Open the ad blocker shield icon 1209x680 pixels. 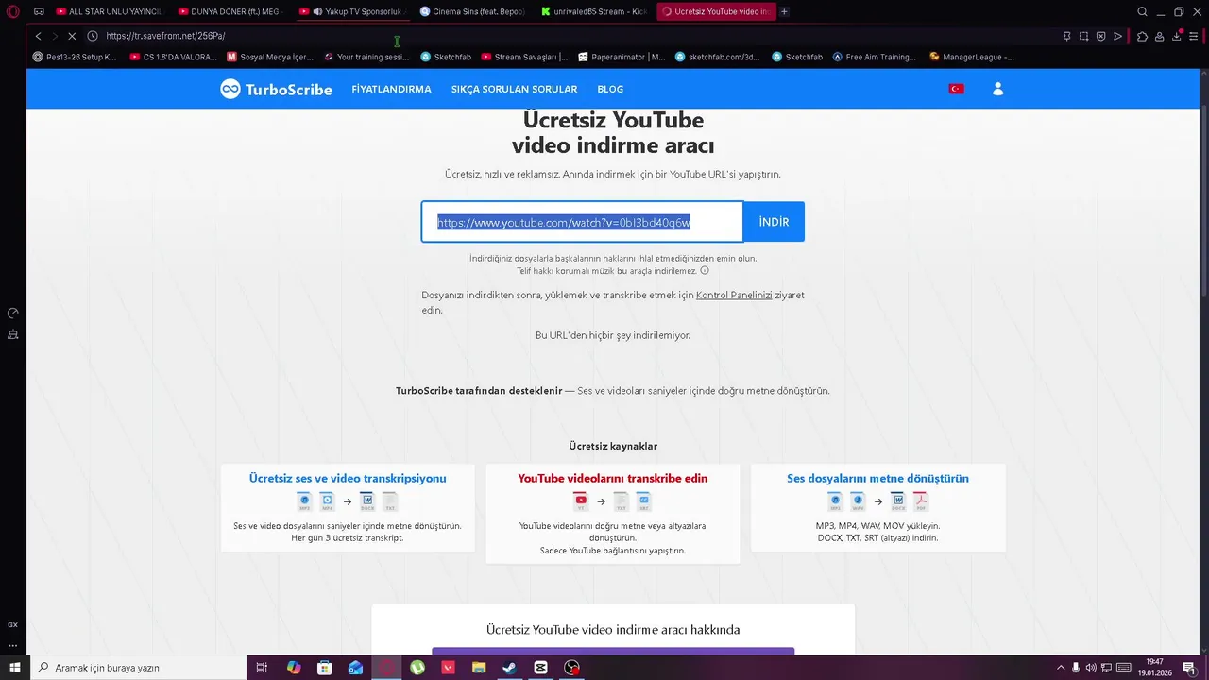1100,36
